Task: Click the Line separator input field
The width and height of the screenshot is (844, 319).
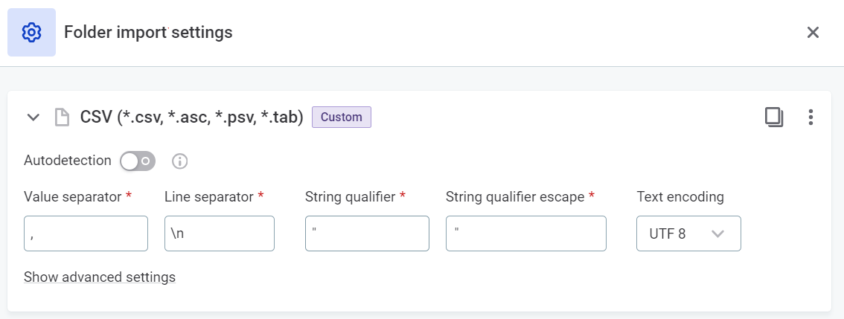Action: point(219,233)
